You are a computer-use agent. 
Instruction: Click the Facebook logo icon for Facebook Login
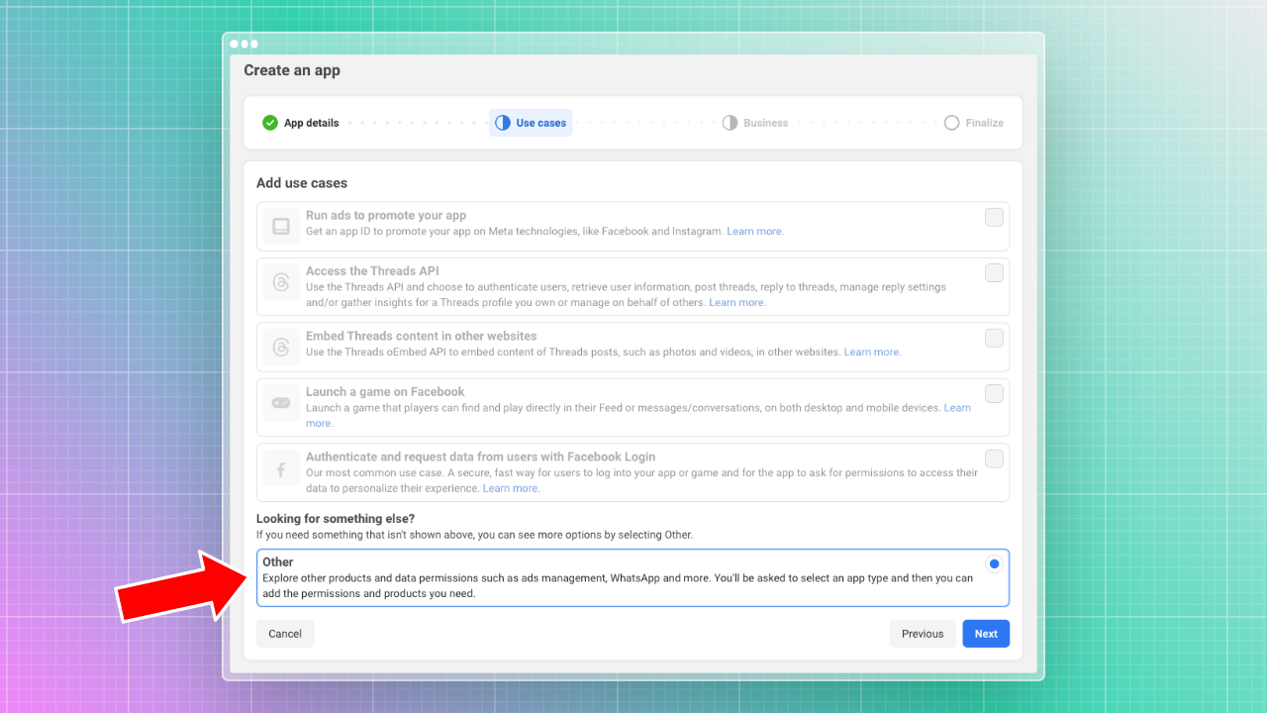point(281,469)
